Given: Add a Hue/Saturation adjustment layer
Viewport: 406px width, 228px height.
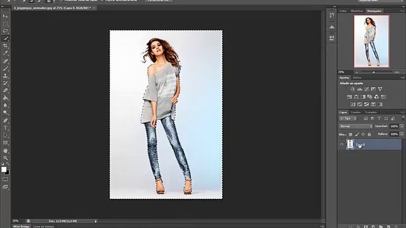Looking at the screenshot, I should pos(350,97).
